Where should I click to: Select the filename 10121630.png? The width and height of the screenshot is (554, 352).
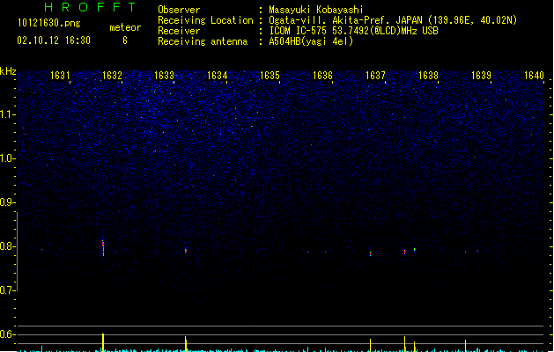tap(49, 23)
